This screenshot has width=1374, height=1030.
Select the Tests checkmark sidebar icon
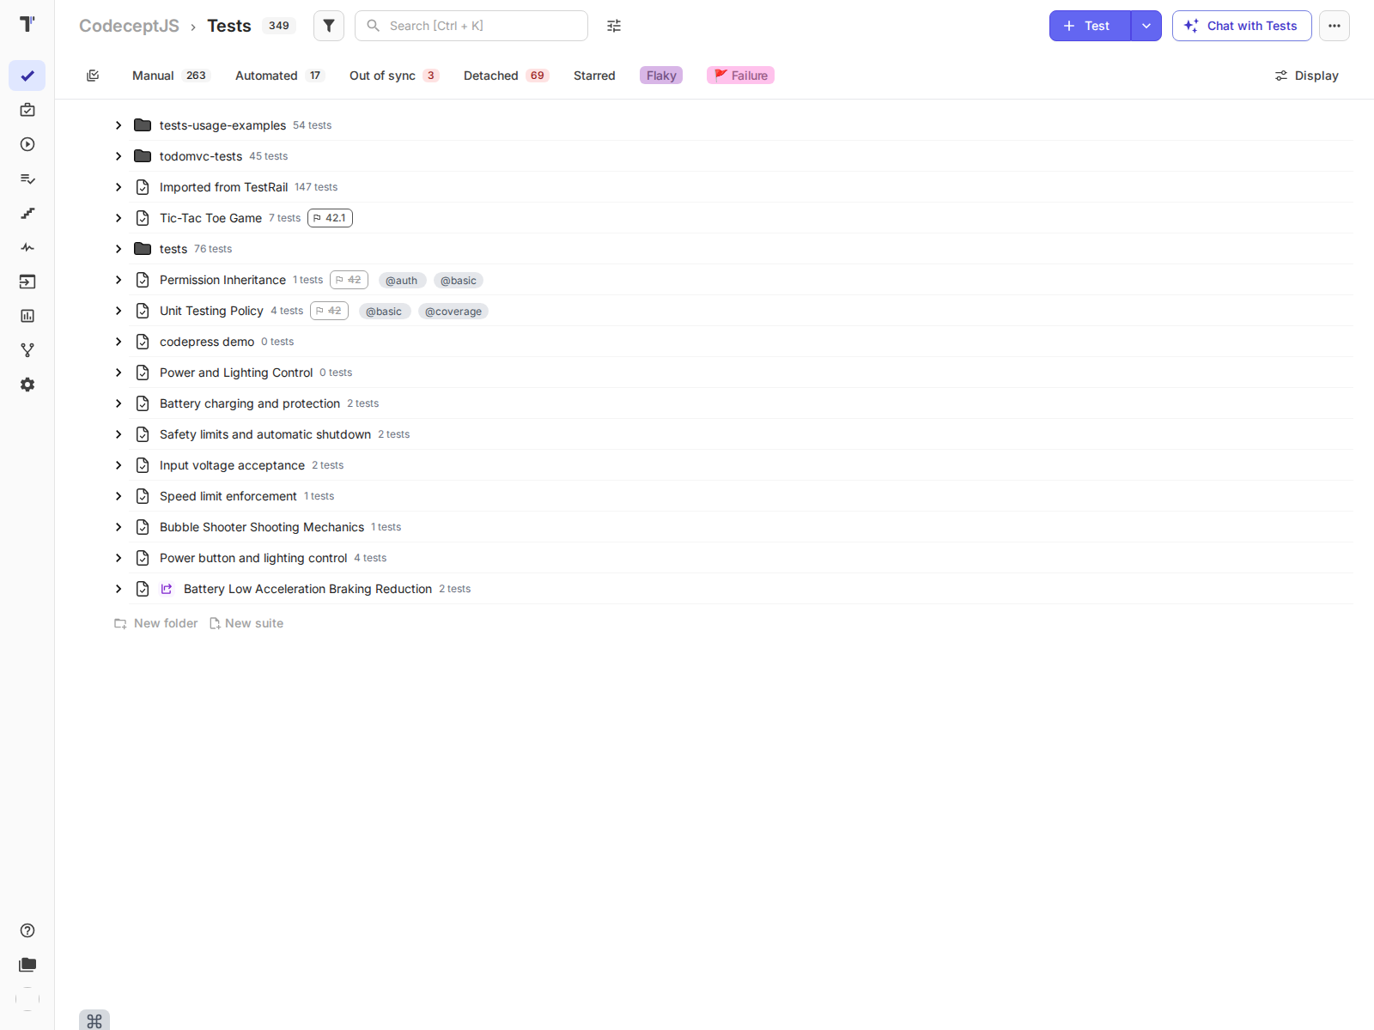point(27,76)
